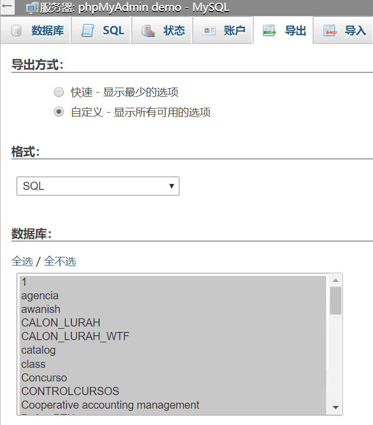The width and height of the screenshot is (373, 425).
Task: Select the catalog database entry
Action: tap(173, 350)
